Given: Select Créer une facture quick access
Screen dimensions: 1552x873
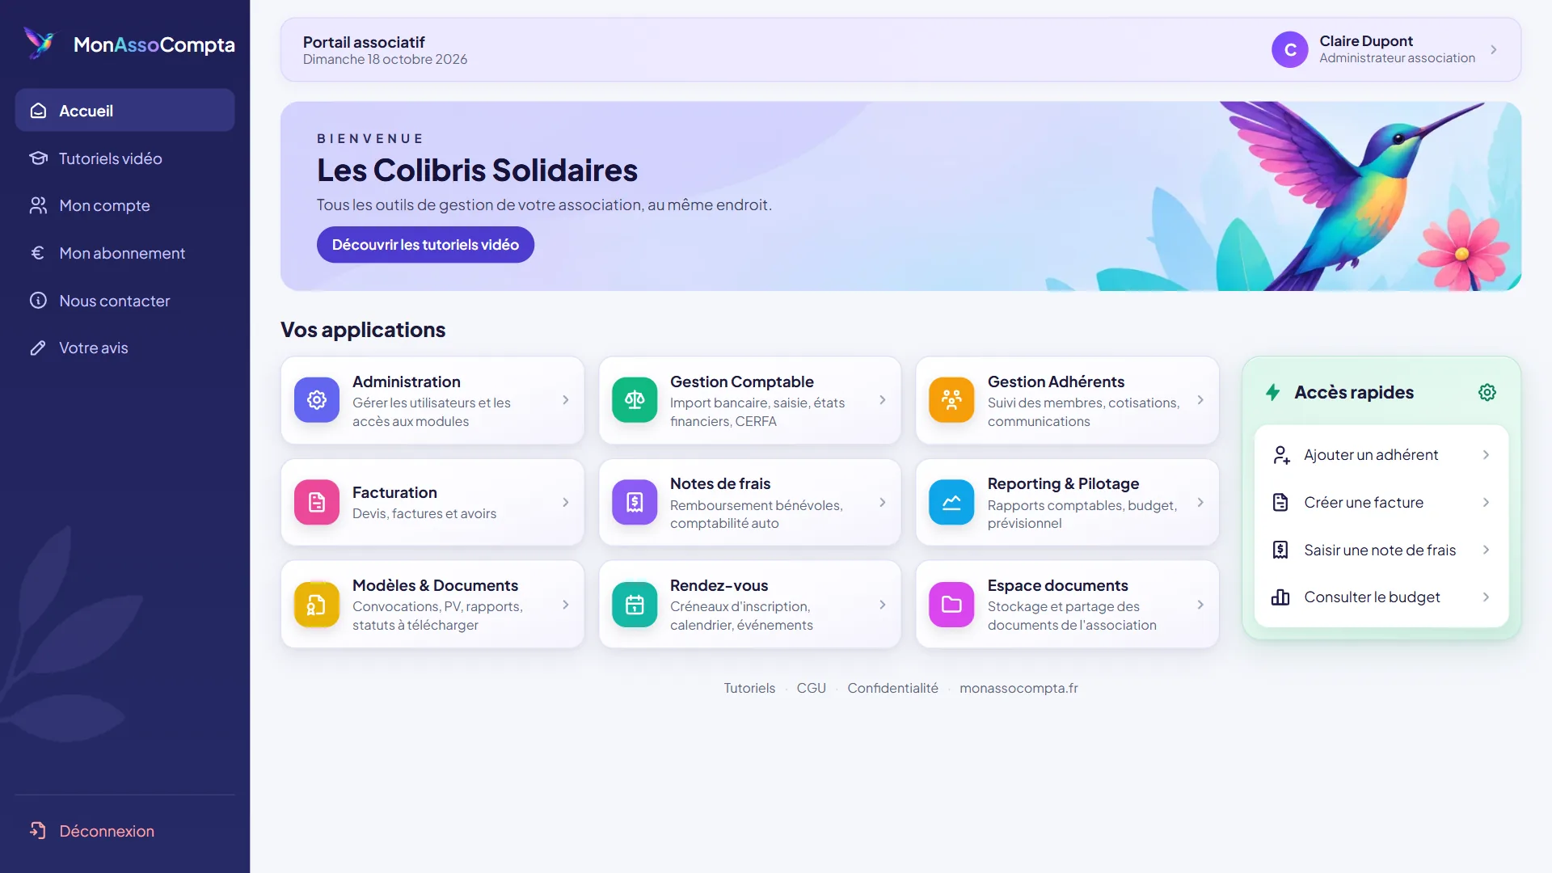Looking at the screenshot, I should click(x=1381, y=503).
